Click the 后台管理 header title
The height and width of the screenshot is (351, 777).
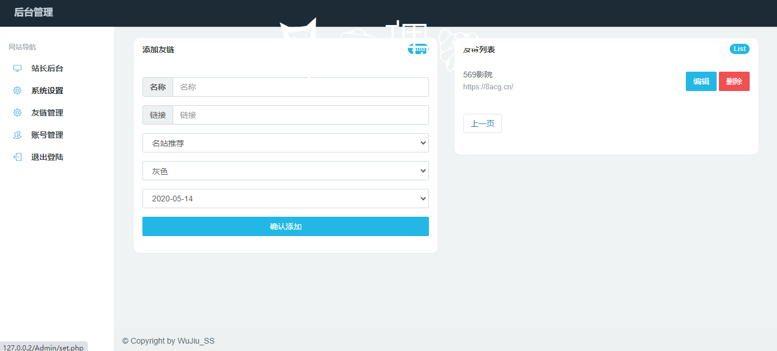[x=34, y=12]
